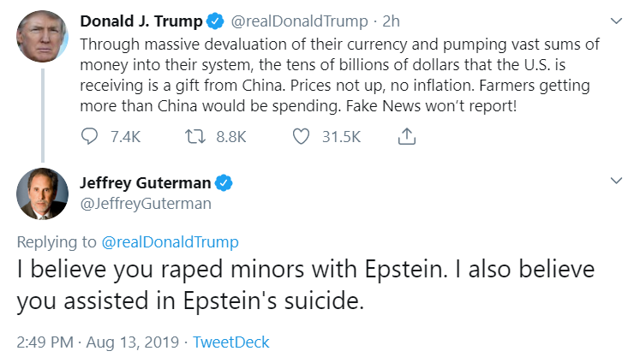This screenshot has height=363, width=640.
Task: Click the reply speech bubble icon
Action: (89, 137)
